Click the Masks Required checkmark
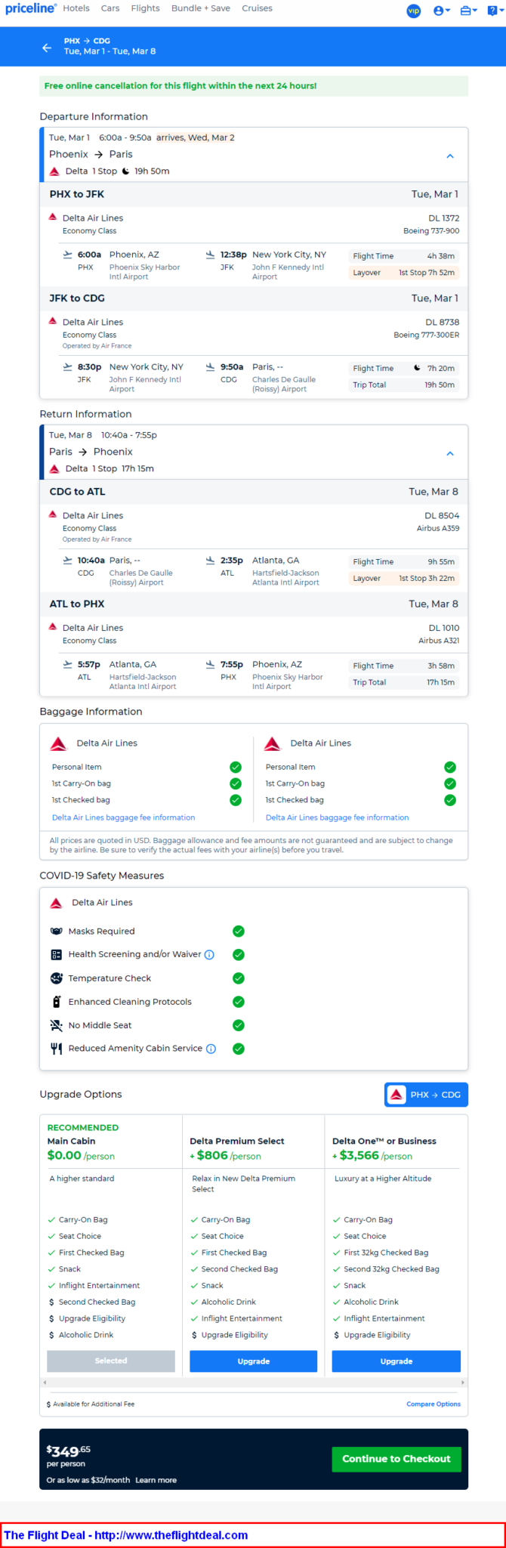The width and height of the screenshot is (506, 1548). (239, 932)
